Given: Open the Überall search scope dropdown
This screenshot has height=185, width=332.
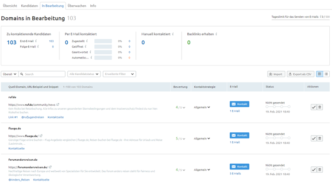Looking at the screenshot, I should click(10, 74).
